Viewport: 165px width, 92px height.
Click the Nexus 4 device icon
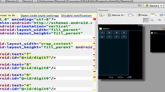pyautogui.click(x=109, y=15)
